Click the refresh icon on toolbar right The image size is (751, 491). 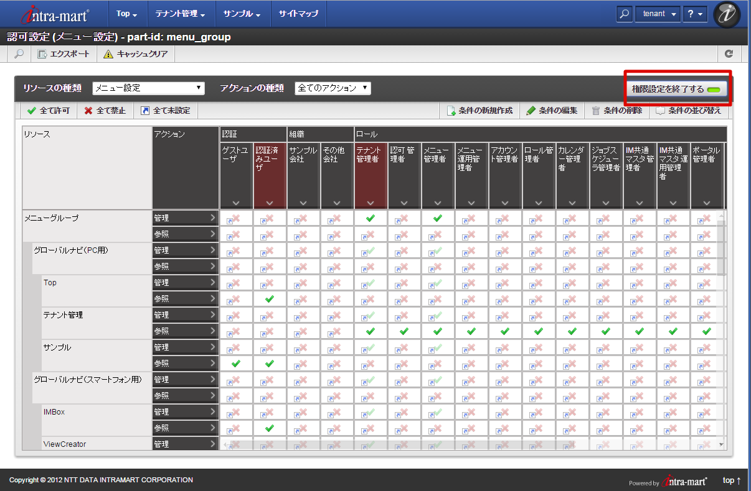(729, 54)
